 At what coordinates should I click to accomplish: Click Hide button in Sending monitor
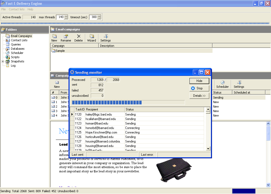click(x=199, y=81)
